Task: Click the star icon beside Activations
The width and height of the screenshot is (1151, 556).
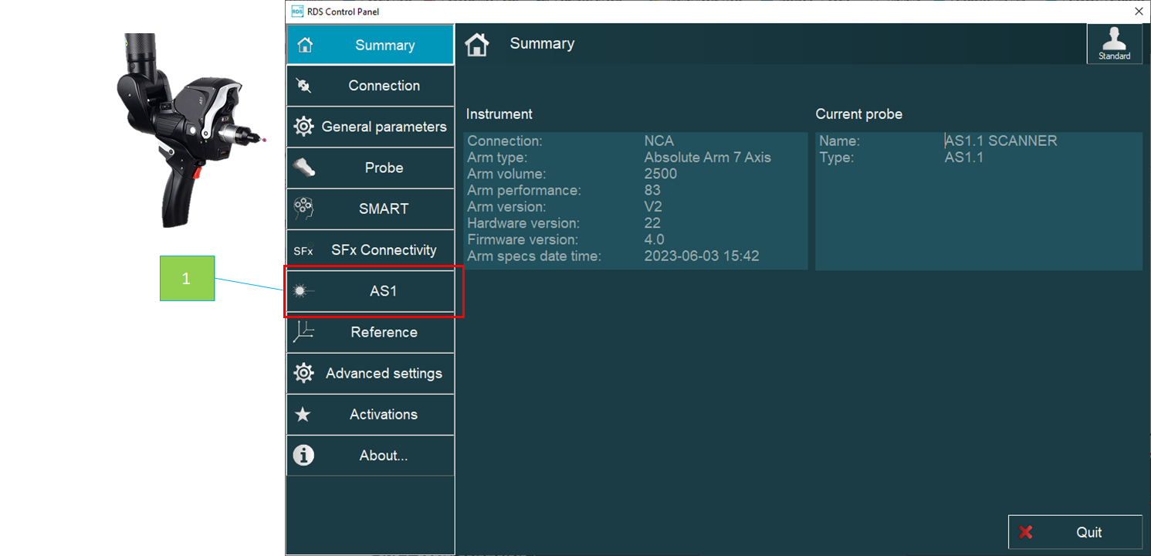Action: [303, 415]
